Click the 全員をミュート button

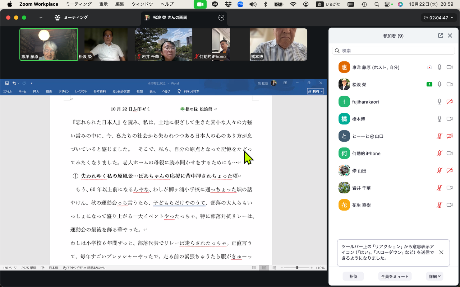395,276
